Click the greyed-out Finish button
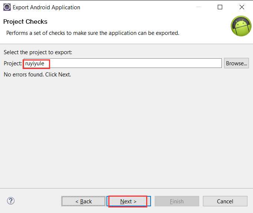Image resolution: width=253 pixels, height=213 pixels. [177, 201]
